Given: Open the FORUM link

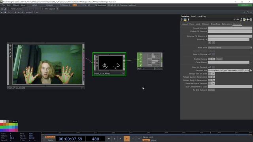Looking at the screenshot, I should 49,5.
